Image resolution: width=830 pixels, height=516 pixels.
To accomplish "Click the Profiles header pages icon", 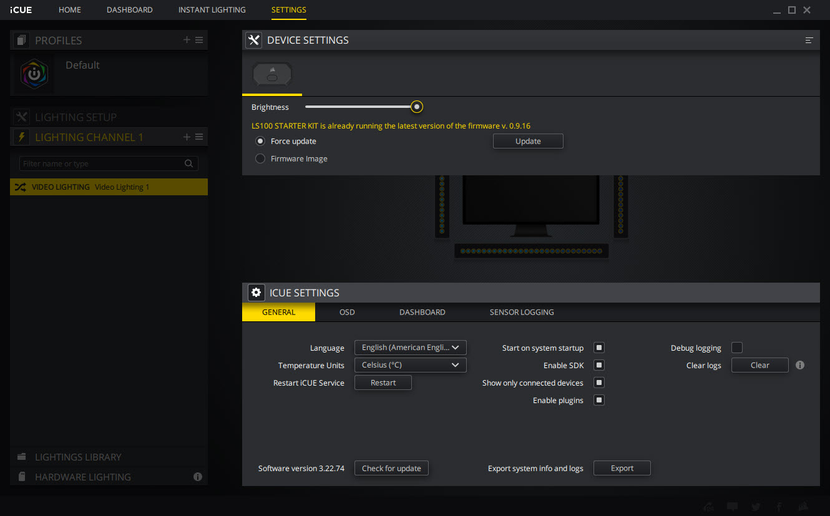I will (x=22, y=41).
